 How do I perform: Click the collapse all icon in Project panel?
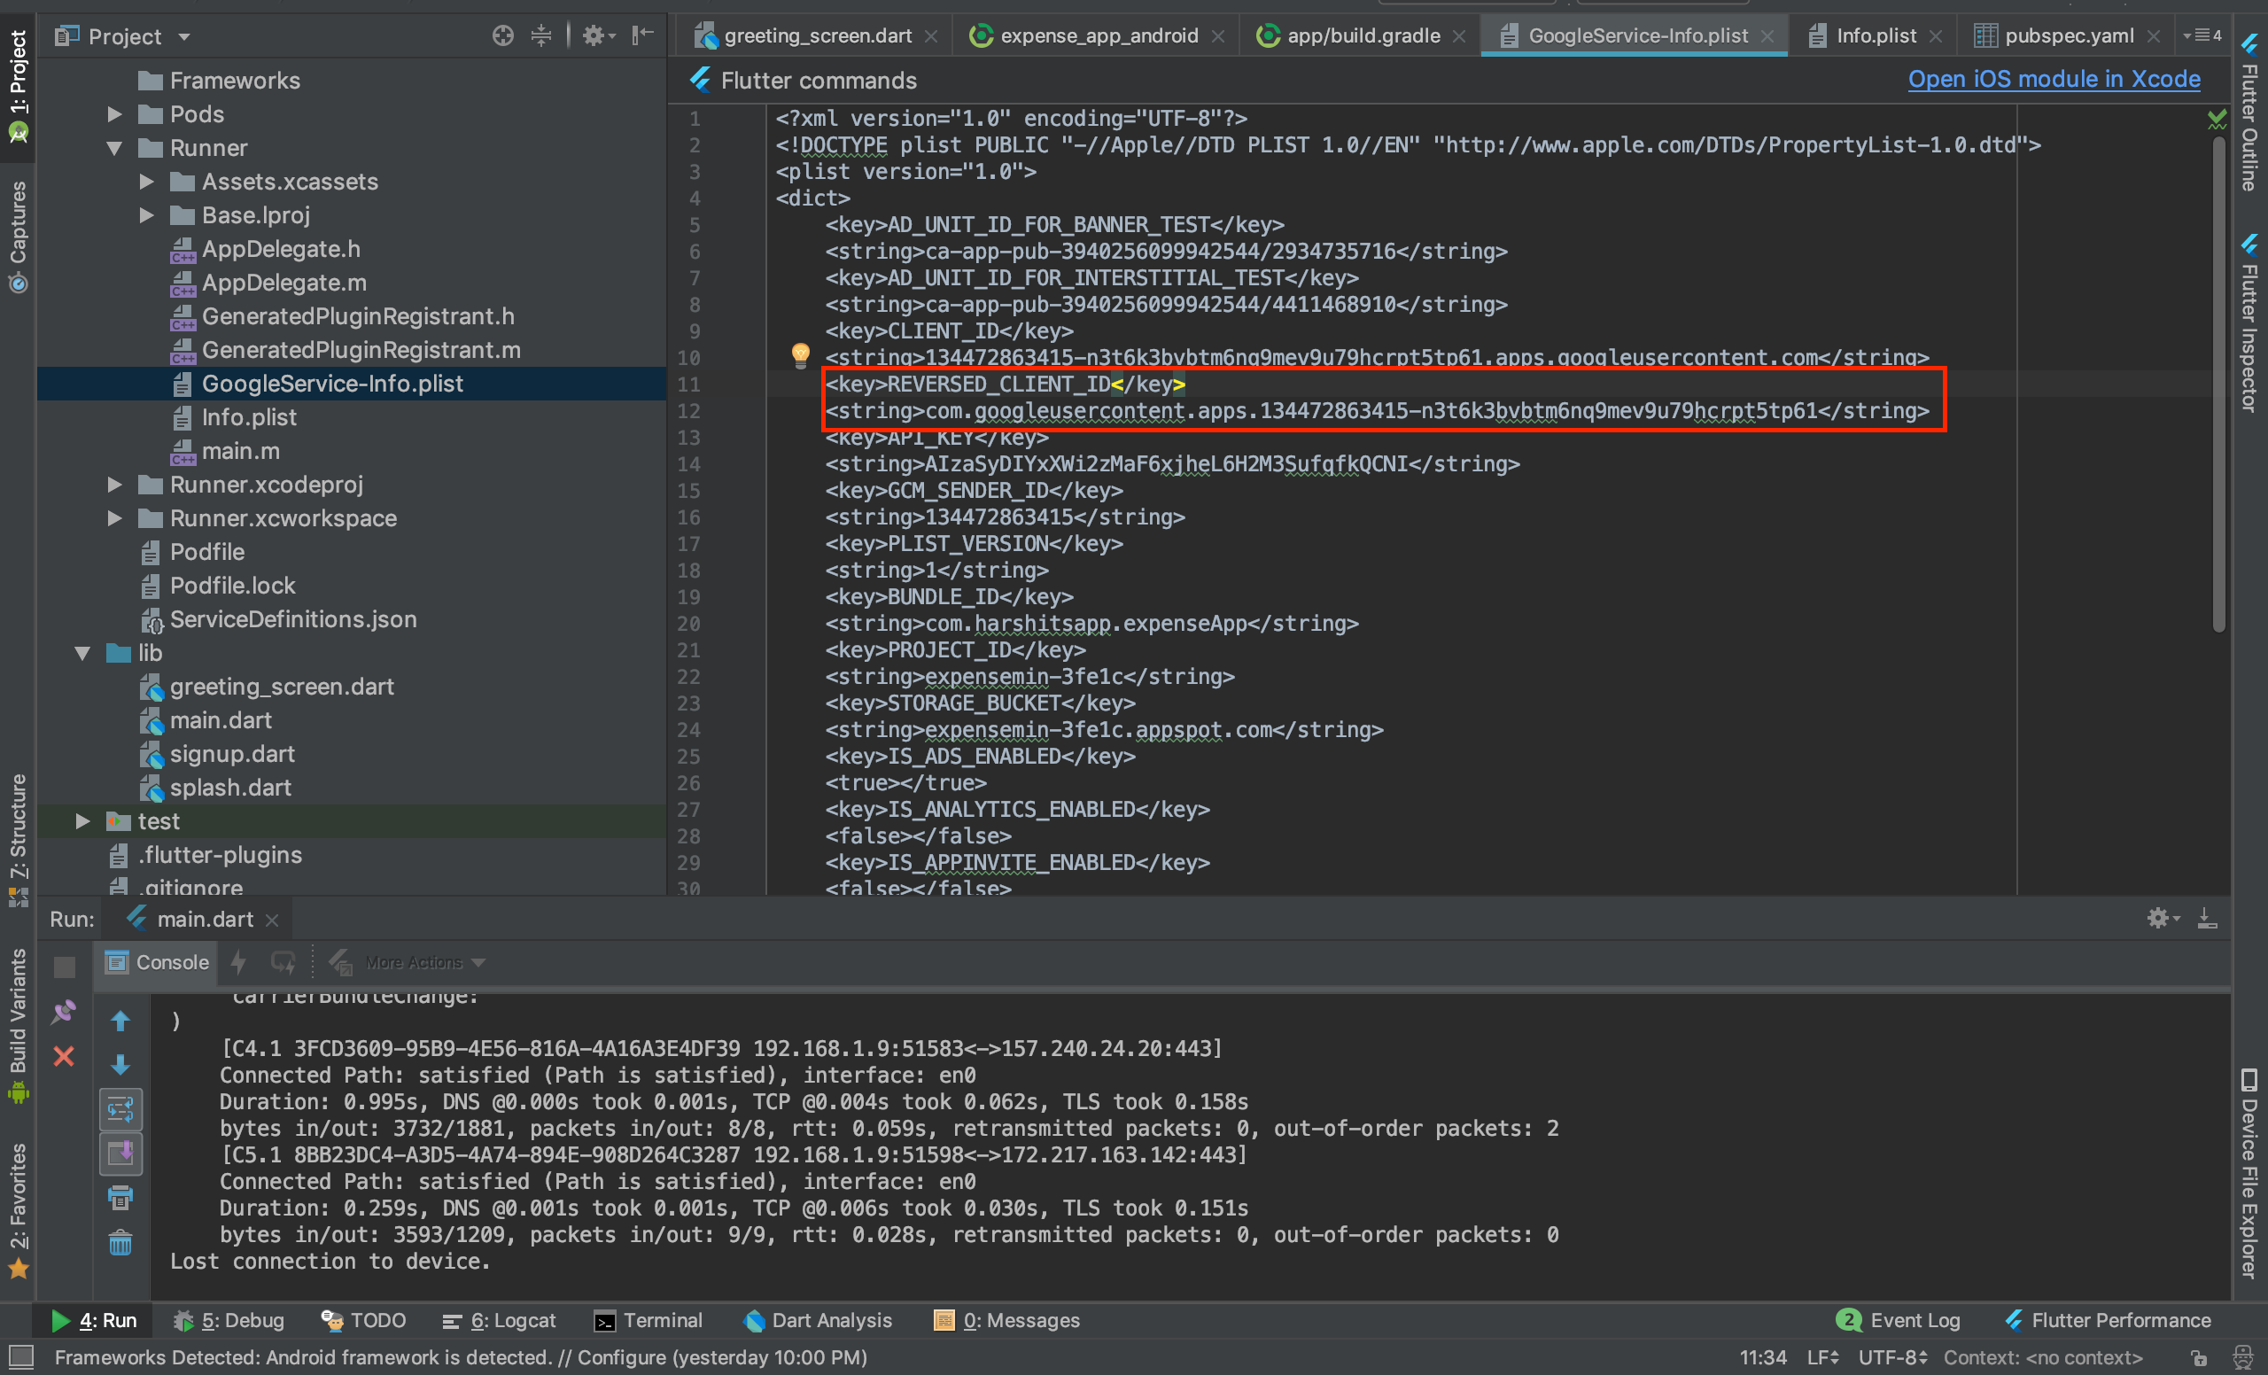(541, 36)
